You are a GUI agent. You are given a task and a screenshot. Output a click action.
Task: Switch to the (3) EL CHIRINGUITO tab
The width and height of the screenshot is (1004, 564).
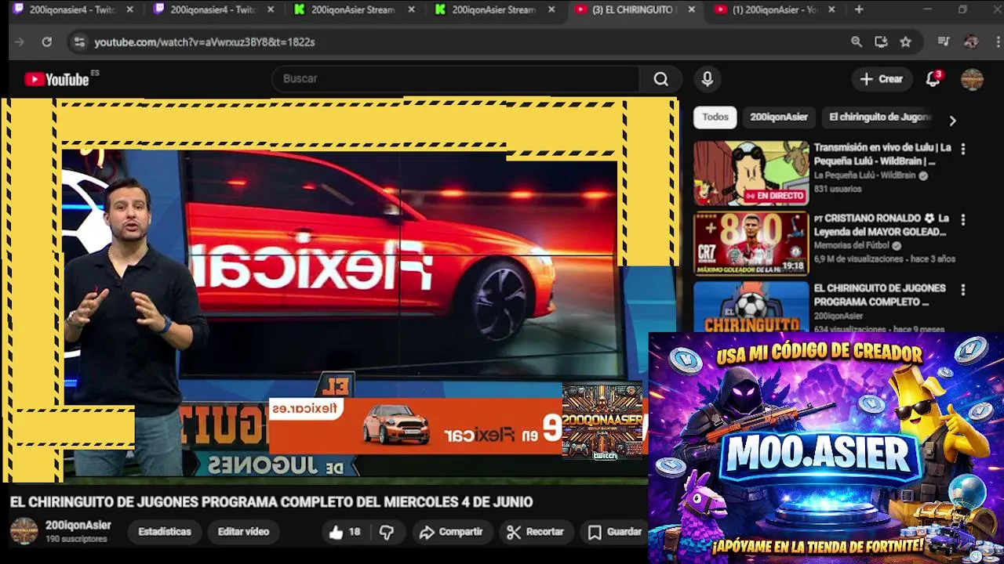click(x=633, y=9)
